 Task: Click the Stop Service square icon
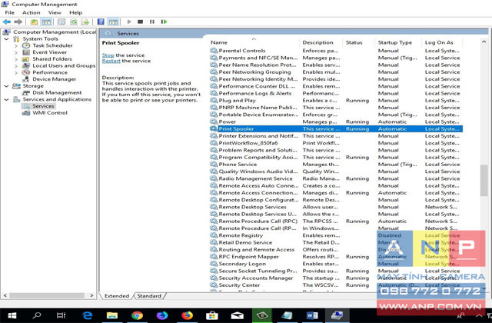(x=140, y=22)
